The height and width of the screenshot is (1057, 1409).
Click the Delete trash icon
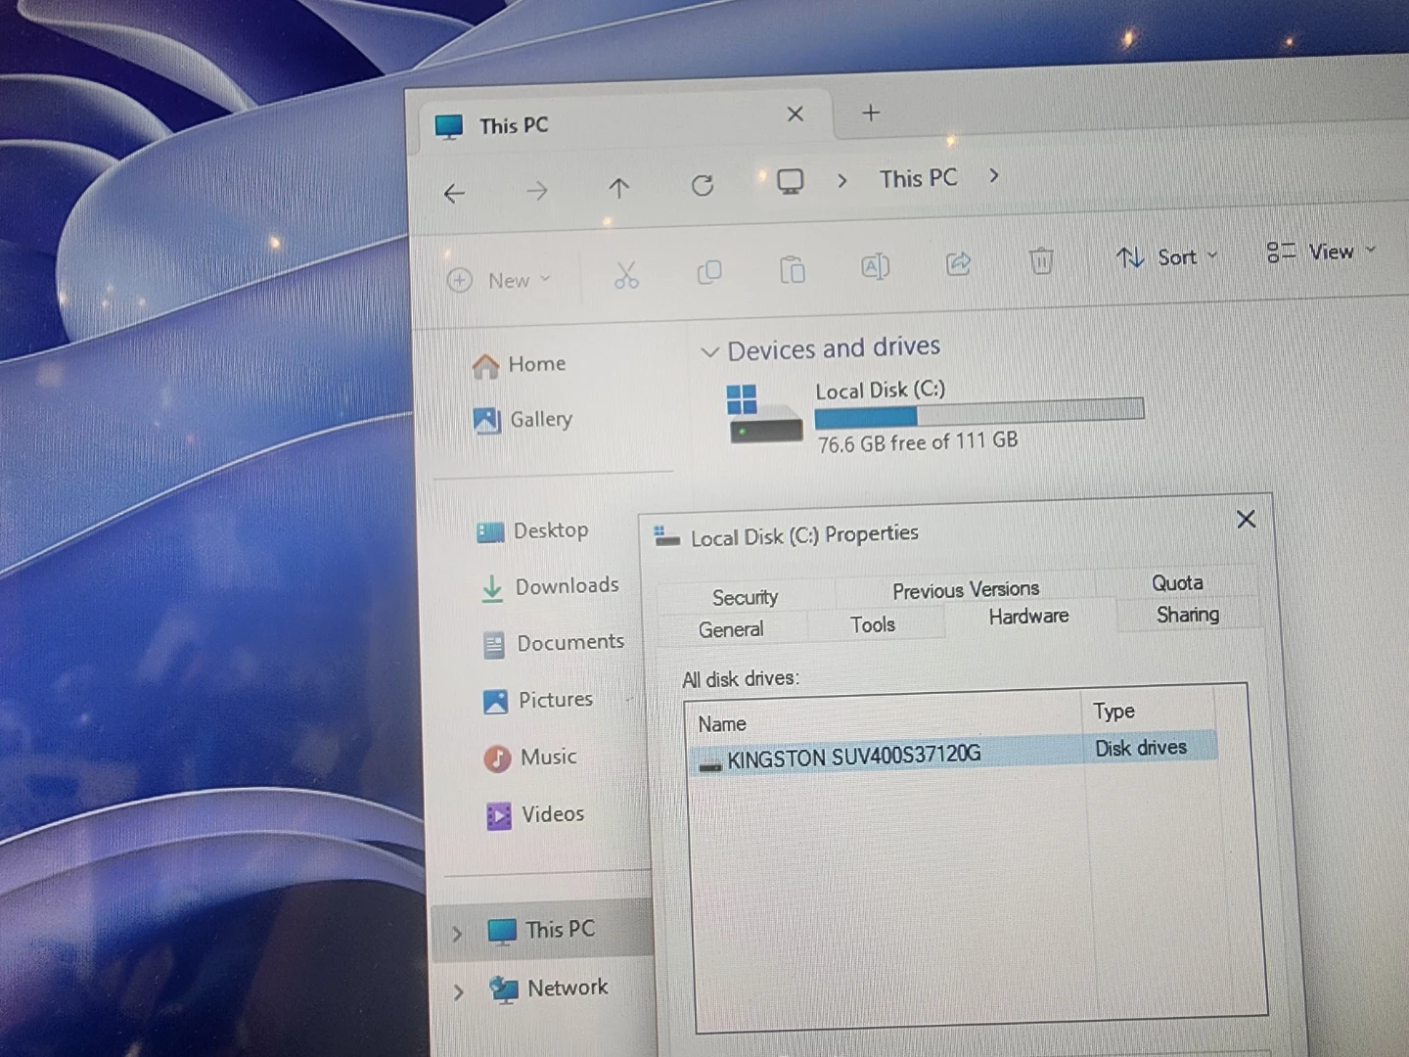(1041, 260)
